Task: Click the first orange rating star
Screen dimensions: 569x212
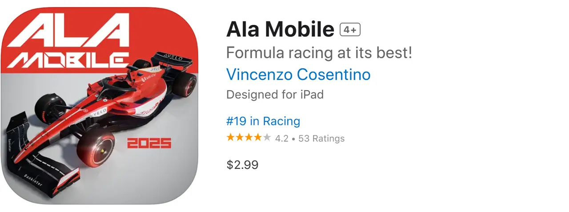Action: click(x=231, y=138)
